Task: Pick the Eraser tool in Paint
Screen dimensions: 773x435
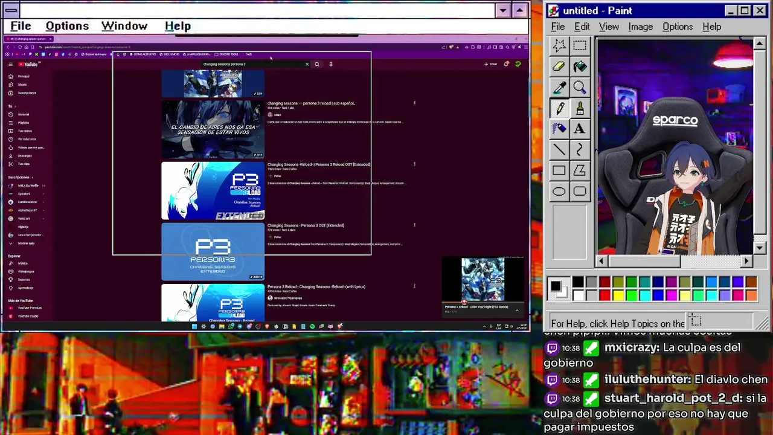Action: click(x=559, y=66)
